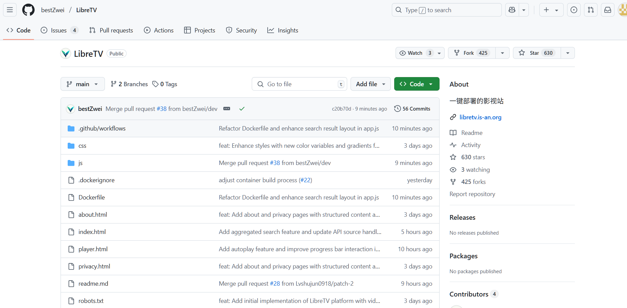
Task: Click the Report repository link
Action: click(472, 194)
